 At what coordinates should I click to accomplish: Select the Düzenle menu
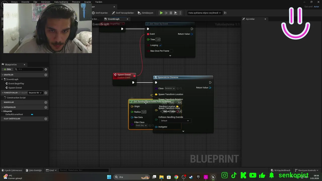click(25, 2)
